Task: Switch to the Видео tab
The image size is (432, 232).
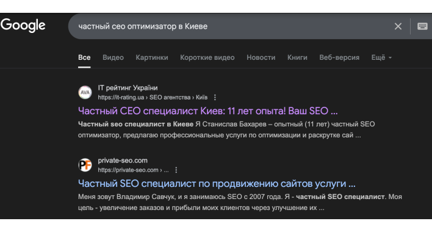Action: 113,57
